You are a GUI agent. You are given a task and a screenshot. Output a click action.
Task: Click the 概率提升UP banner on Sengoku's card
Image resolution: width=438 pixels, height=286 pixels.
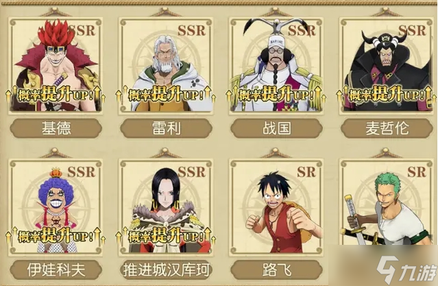276,95
